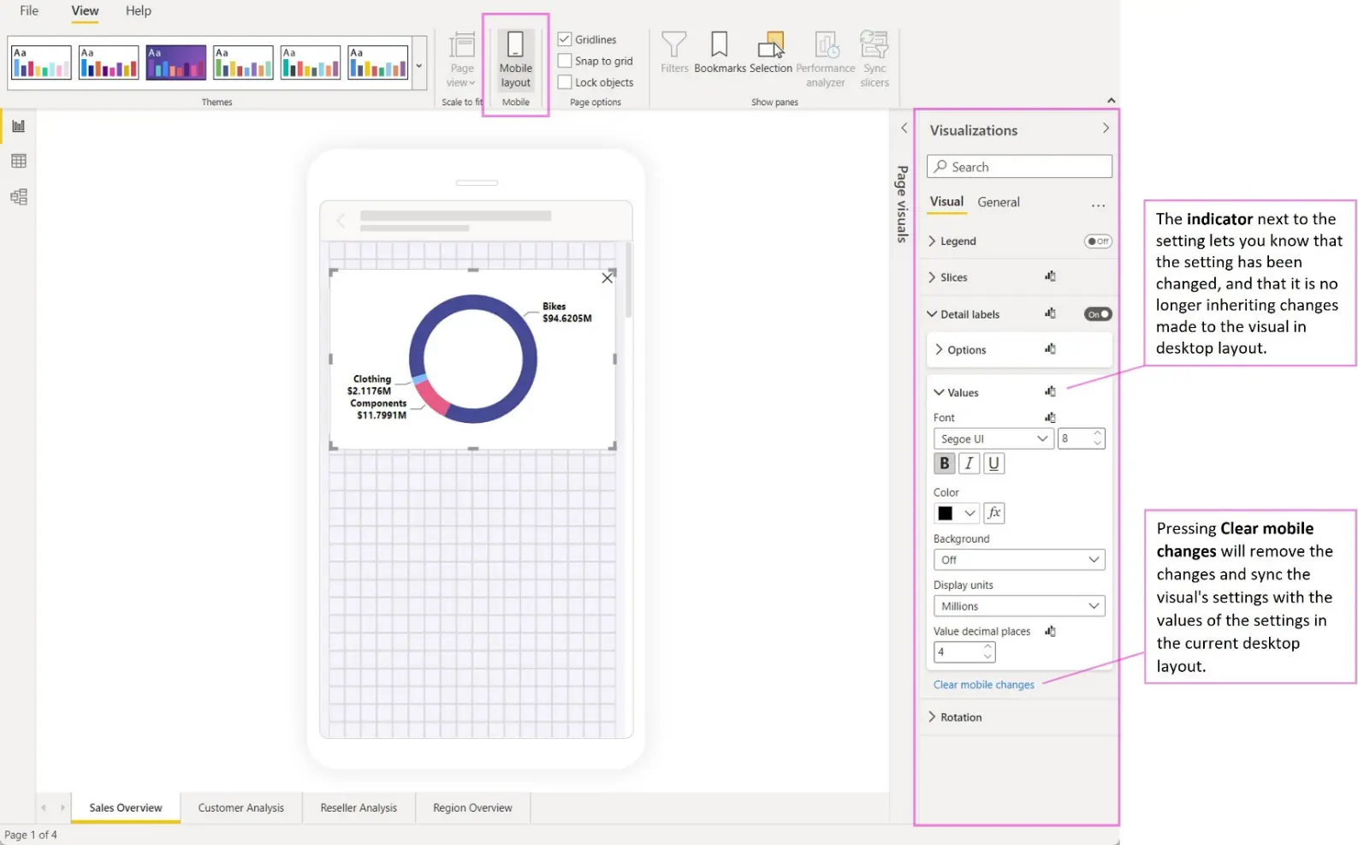Remove visual with X on donut chart

pyautogui.click(x=607, y=278)
